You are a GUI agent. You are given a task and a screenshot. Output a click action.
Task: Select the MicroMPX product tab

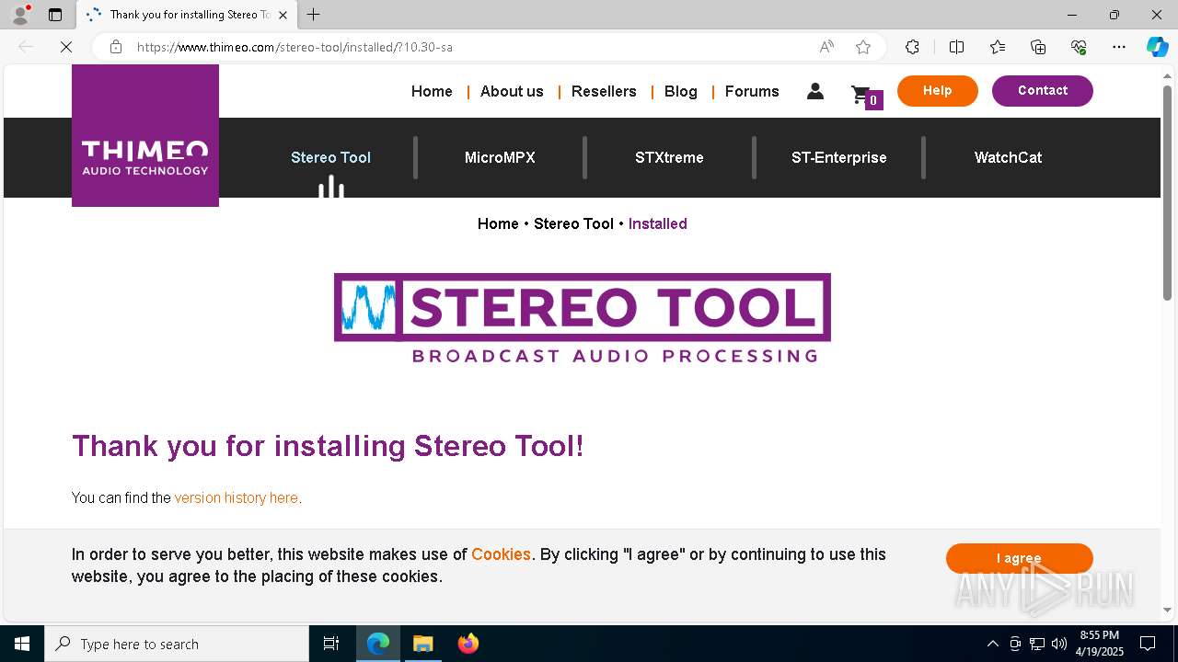tap(500, 157)
